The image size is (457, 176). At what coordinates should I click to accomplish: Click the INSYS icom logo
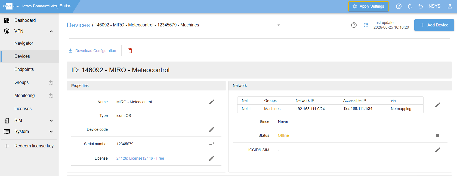click(11, 6)
